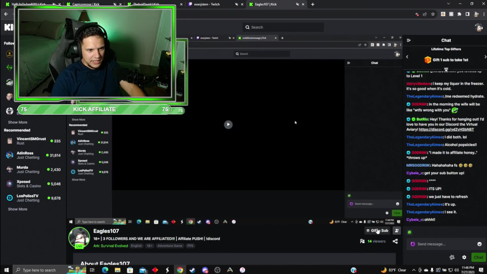Open AdinRoss recommended channel
The height and width of the screenshot is (274, 487).
[x=33, y=155]
